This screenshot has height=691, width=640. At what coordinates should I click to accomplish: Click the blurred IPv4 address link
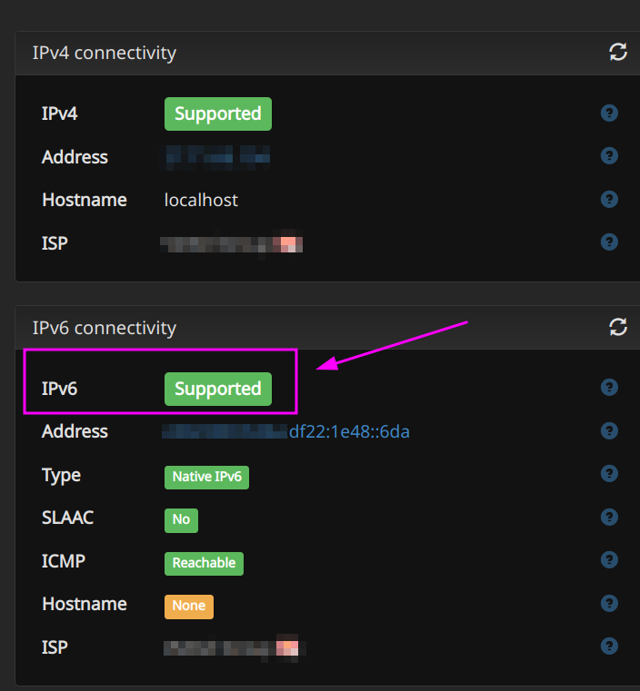point(217,157)
